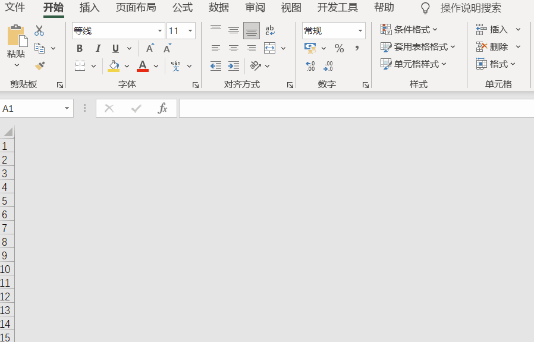Image resolution: width=534 pixels, height=342 pixels.
Task: Open 条件格式 menu
Action: pyautogui.click(x=409, y=30)
